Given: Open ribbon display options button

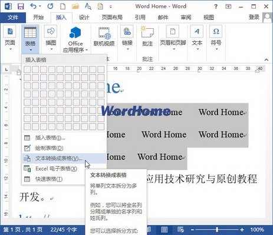Looking at the screenshot, I should click(x=228, y=6).
